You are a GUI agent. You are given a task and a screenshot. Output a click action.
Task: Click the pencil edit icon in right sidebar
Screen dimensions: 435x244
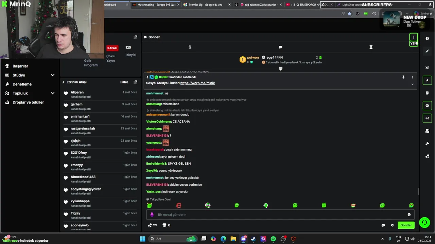tap(427, 51)
